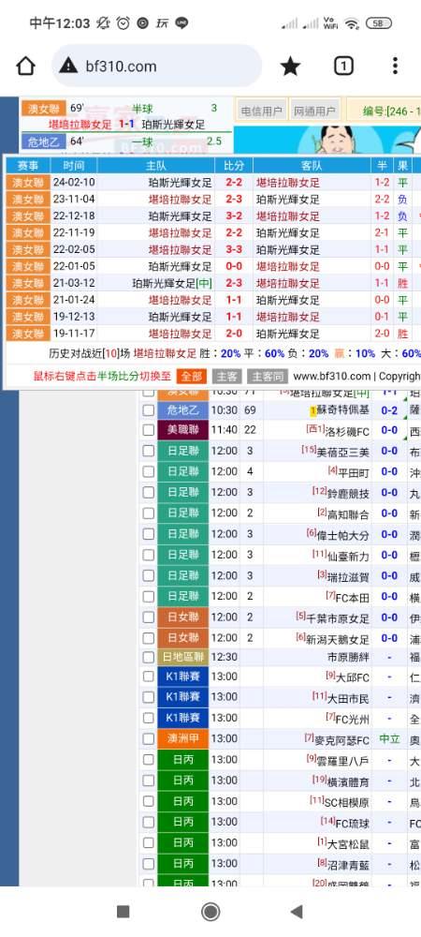This screenshot has height=937, width=421.
Task: Click team name 大宮松鼠
Action: pos(348,843)
